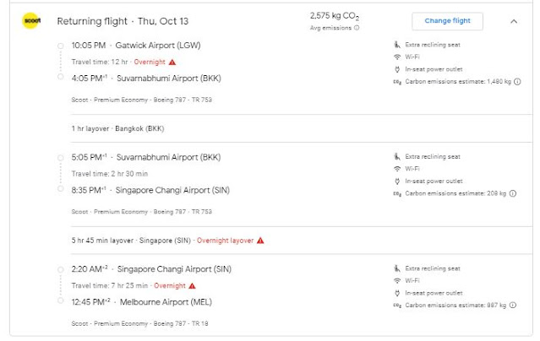540x341 pixels.
Task: Click Wi-Fi icon for the Gatwick departure leg
Action: click(397, 57)
